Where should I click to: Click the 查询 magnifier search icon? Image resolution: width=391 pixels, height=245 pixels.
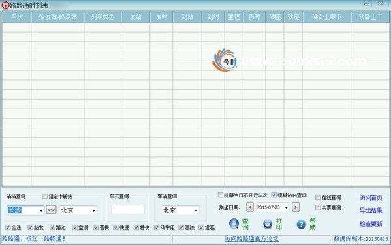234,223
